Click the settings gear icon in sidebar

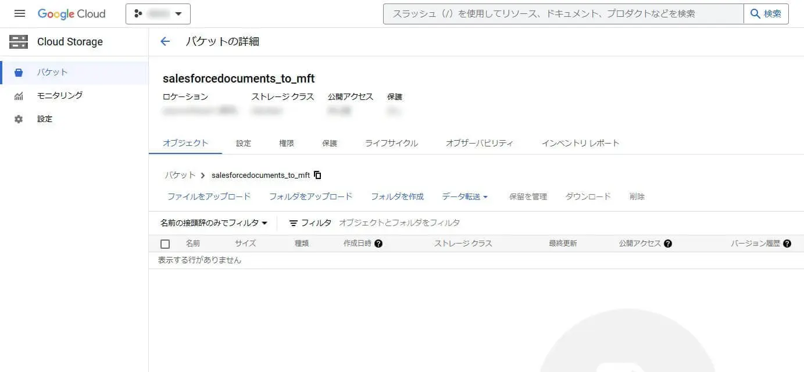pos(19,119)
